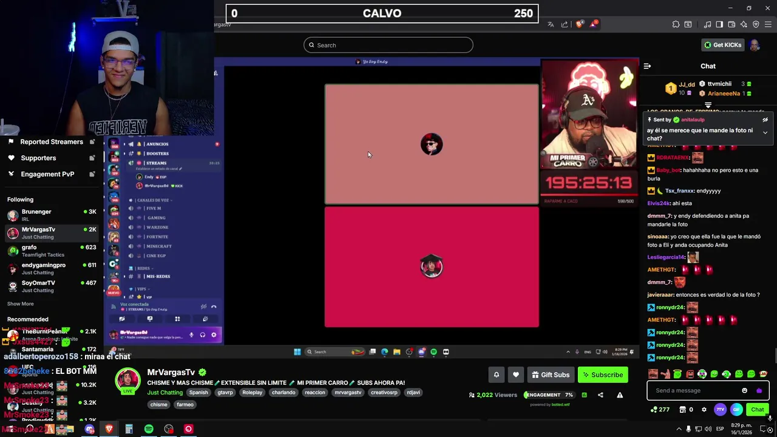Report the stream with warning triangle icon
The height and width of the screenshot is (437, 777).
[620, 395]
